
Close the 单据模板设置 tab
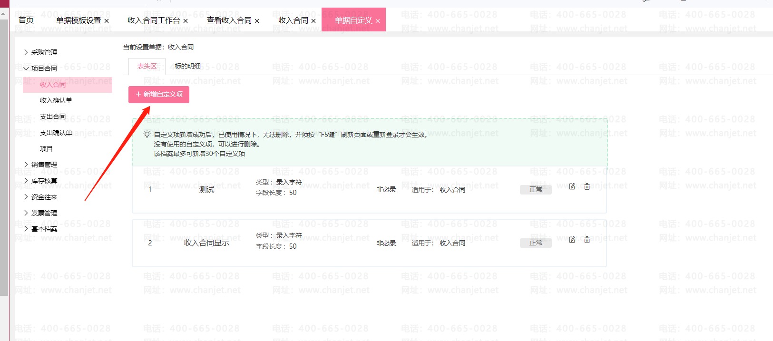click(x=107, y=21)
